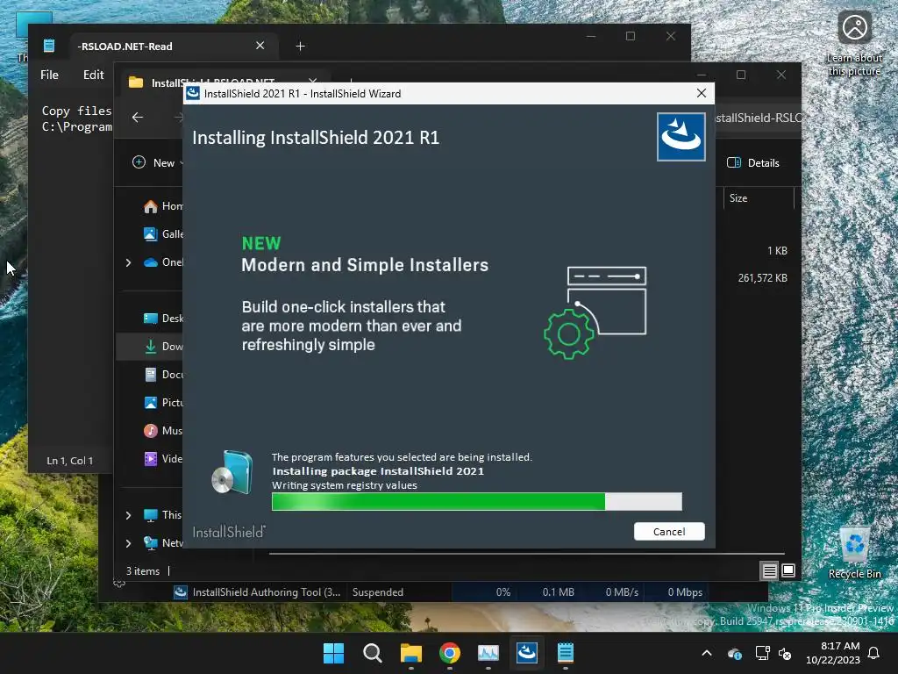Go back in File Explorer
The height and width of the screenshot is (674, 898).
tap(138, 118)
